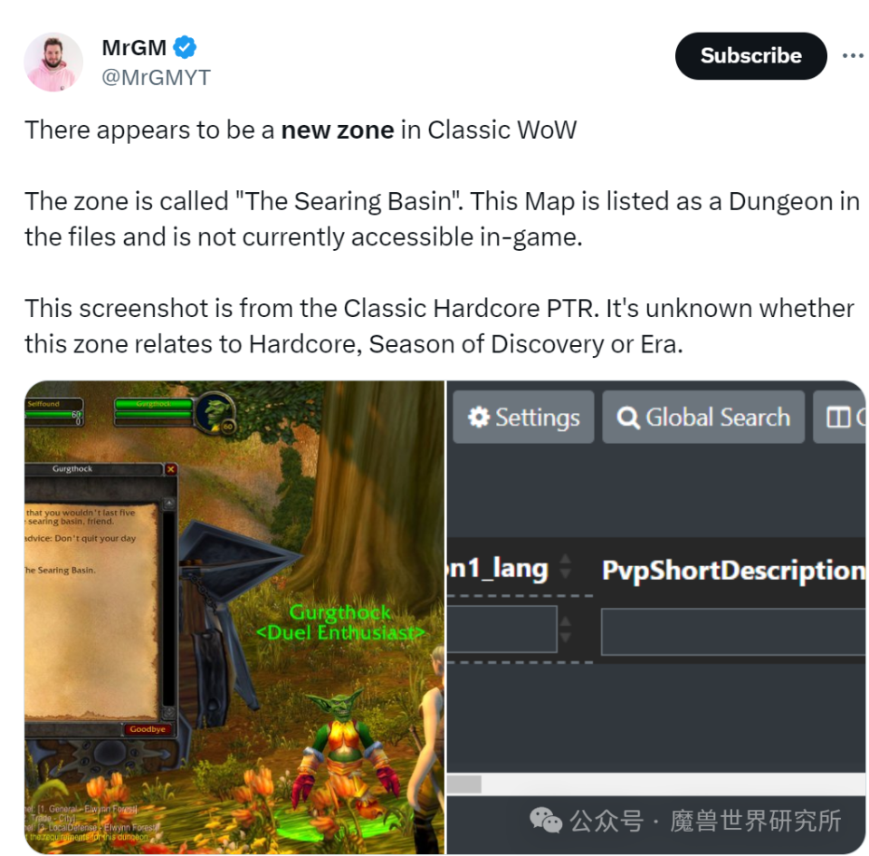The image size is (869, 856).
Task: Open the @MrGMYT handle link
Action: (x=156, y=78)
